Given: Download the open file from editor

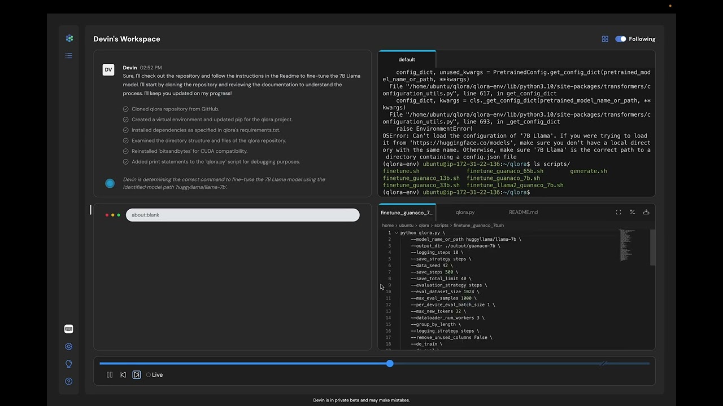Looking at the screenshot, I should [646, 212].
